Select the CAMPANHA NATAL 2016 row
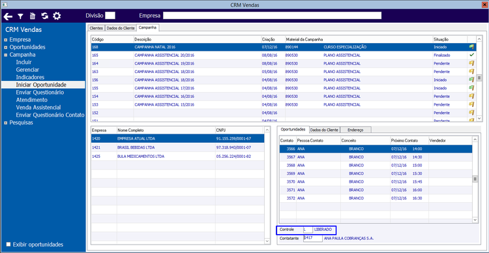The height and width of the screenshot is (253, 489). (284, 47)
